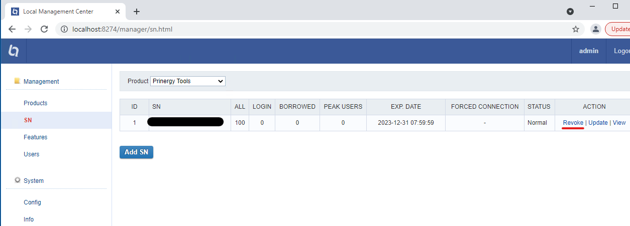The height and width of the screenshot is (226, 630).
Task: Click the site information icon in address bar
Action: (64, 29)
